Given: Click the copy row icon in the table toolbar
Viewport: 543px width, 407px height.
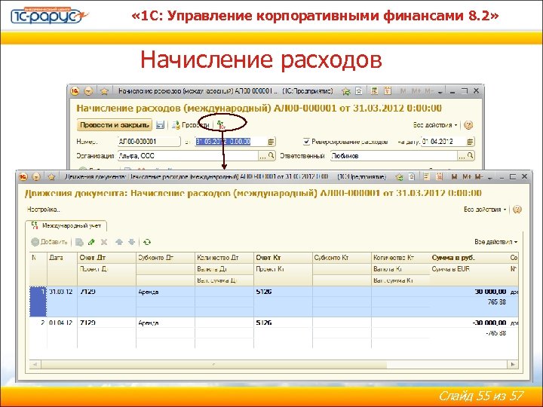Looking at the screenshot, I should (x=79, y=242).
